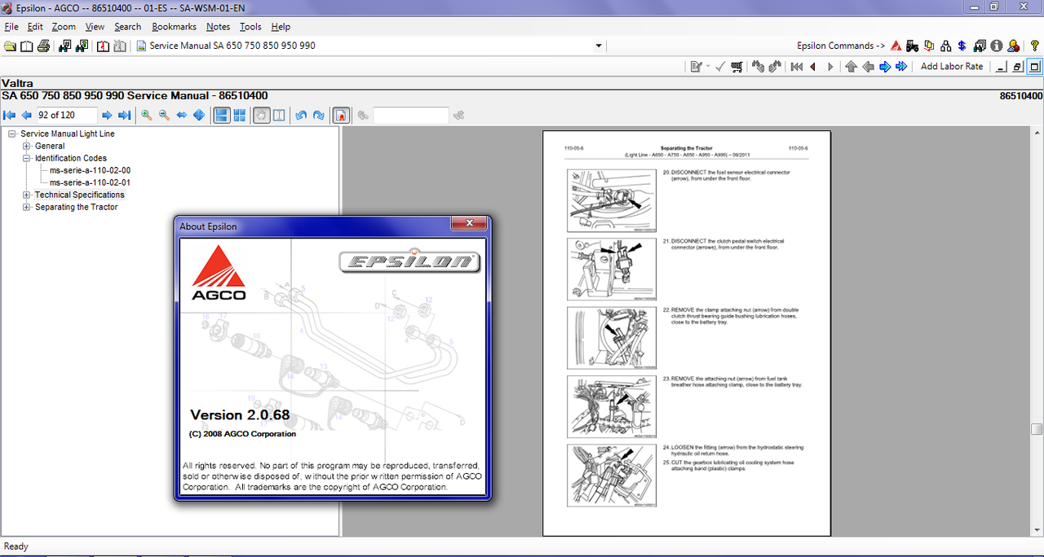Click the red left triangle navigation icon

pyautogui.click(x=813, y=67)
